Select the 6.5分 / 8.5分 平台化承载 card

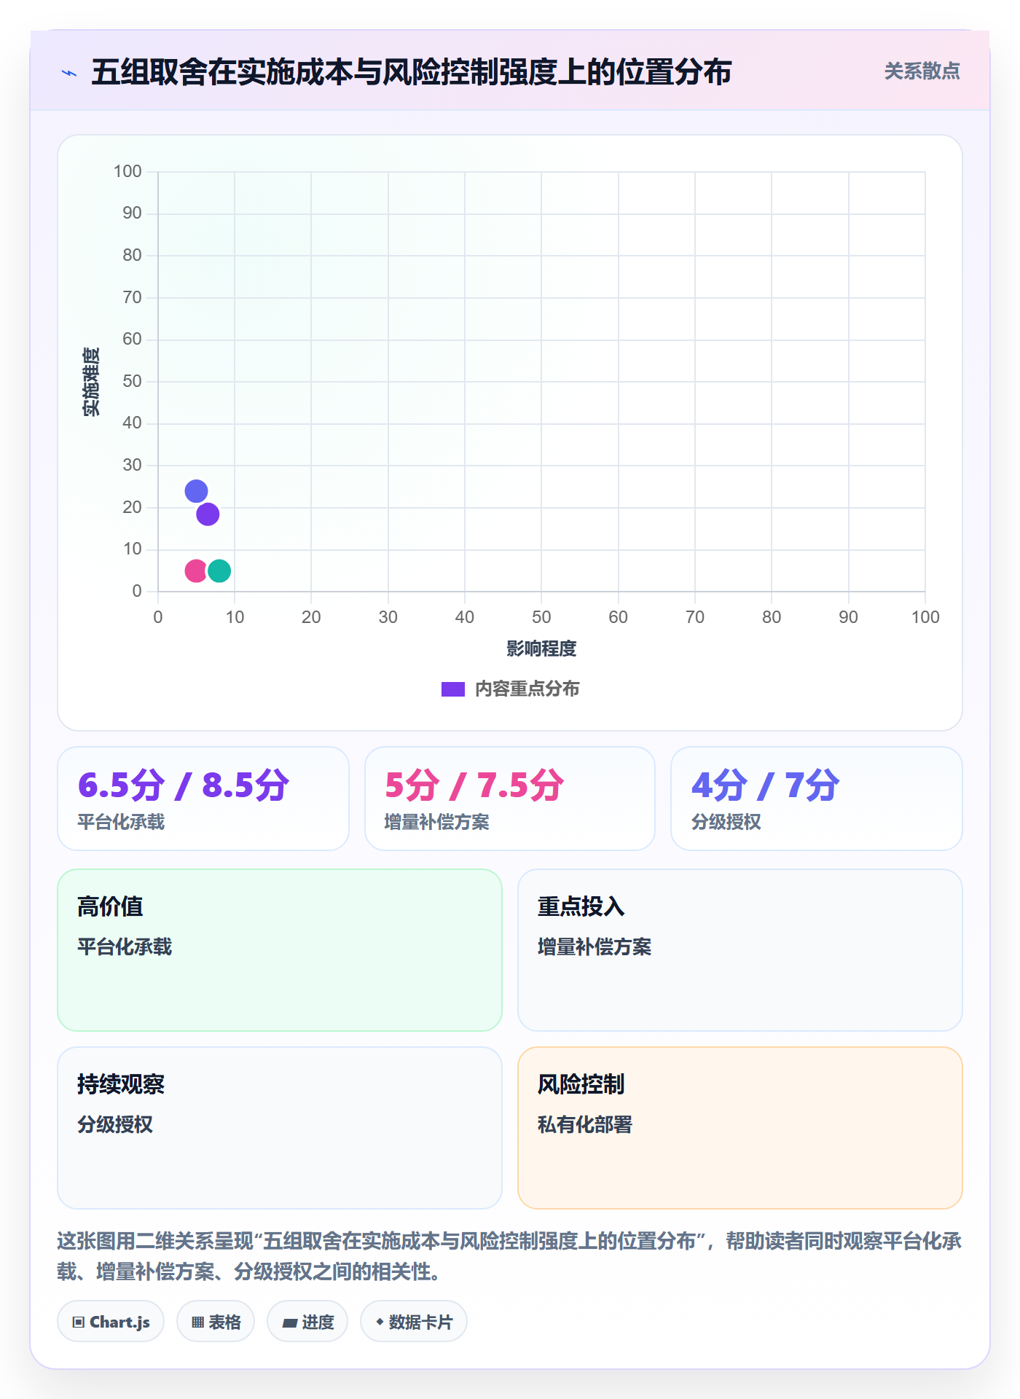click(x=203, y=799)
